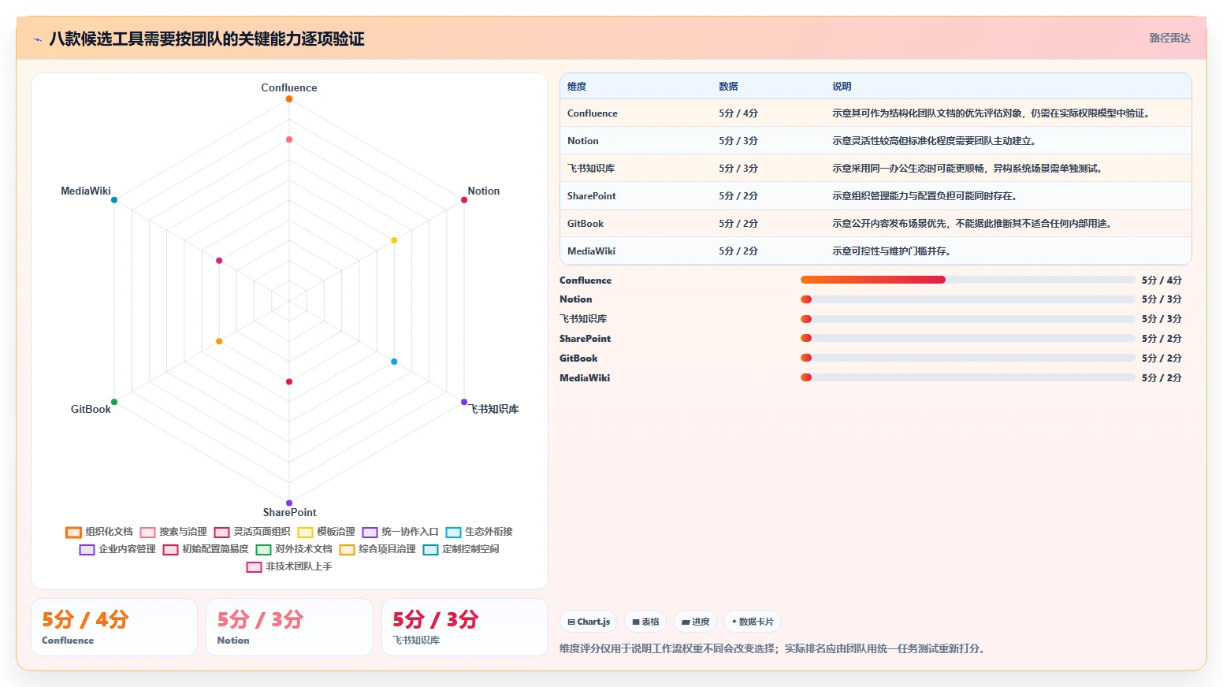Hide the 初始配置简易度 dataset via legend

[x=206, y=549]
